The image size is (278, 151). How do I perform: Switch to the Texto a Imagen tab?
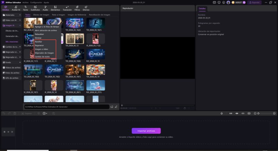pos(58,15)
